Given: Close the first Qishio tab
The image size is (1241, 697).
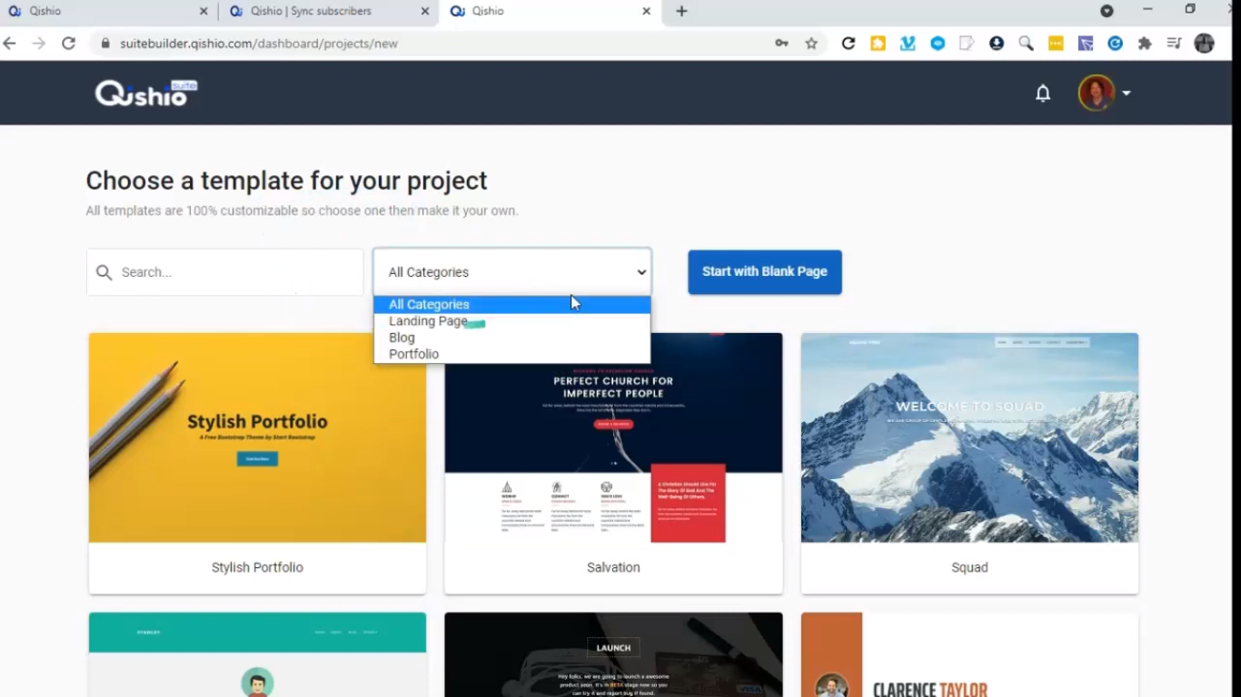Looking at the screenshot, I should (x=204, y=12).
